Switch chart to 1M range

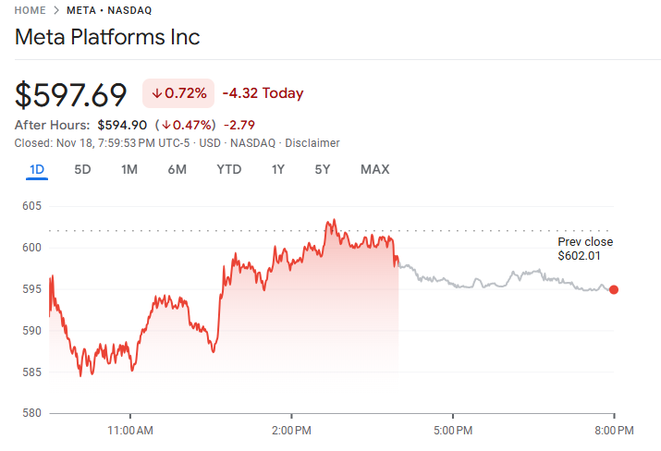(129, 169)
